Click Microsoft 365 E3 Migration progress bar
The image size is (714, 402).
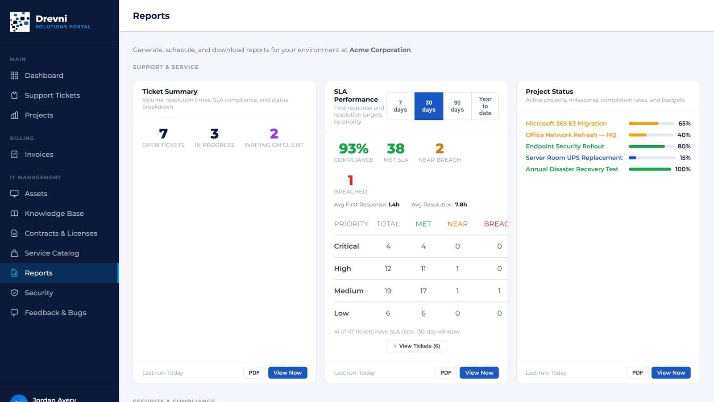click(x=651, y=124)
